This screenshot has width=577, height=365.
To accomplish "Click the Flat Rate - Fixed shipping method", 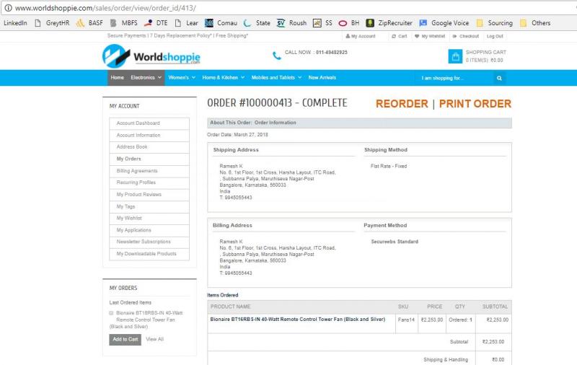I will point(389,167).
